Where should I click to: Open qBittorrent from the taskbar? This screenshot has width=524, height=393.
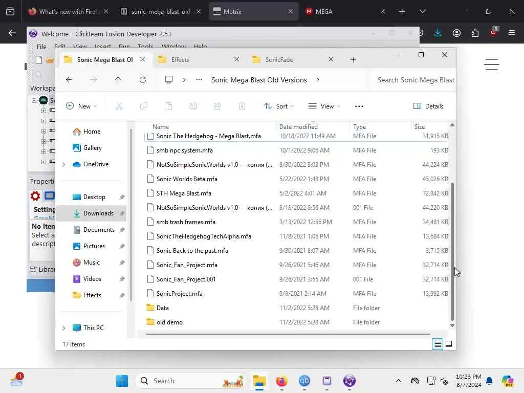pos(304,381)
